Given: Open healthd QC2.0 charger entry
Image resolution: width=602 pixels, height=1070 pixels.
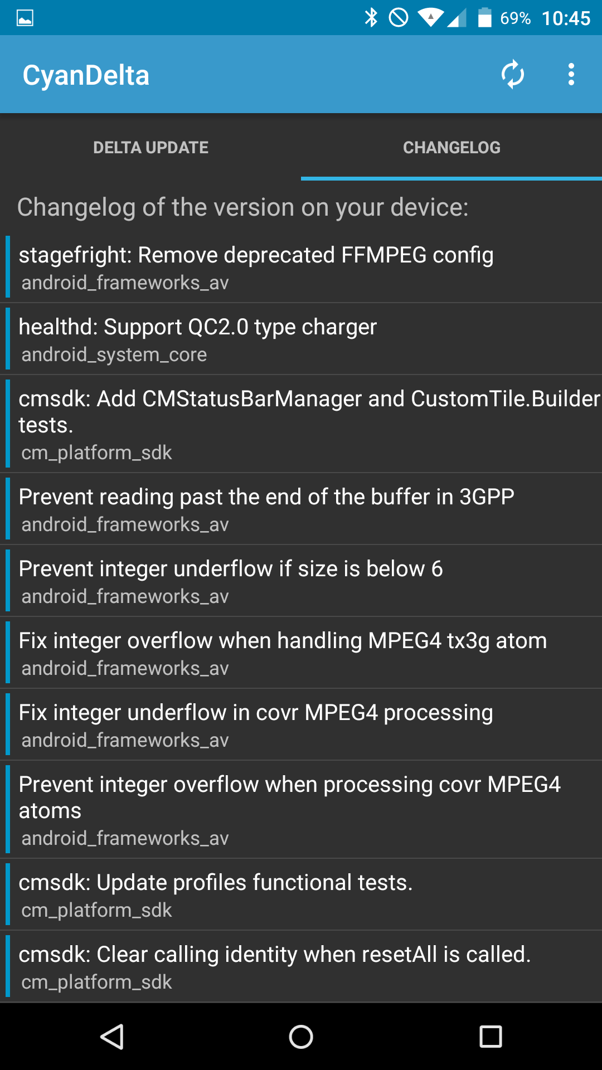Looking at the screenshot, I should pos(301,339).
